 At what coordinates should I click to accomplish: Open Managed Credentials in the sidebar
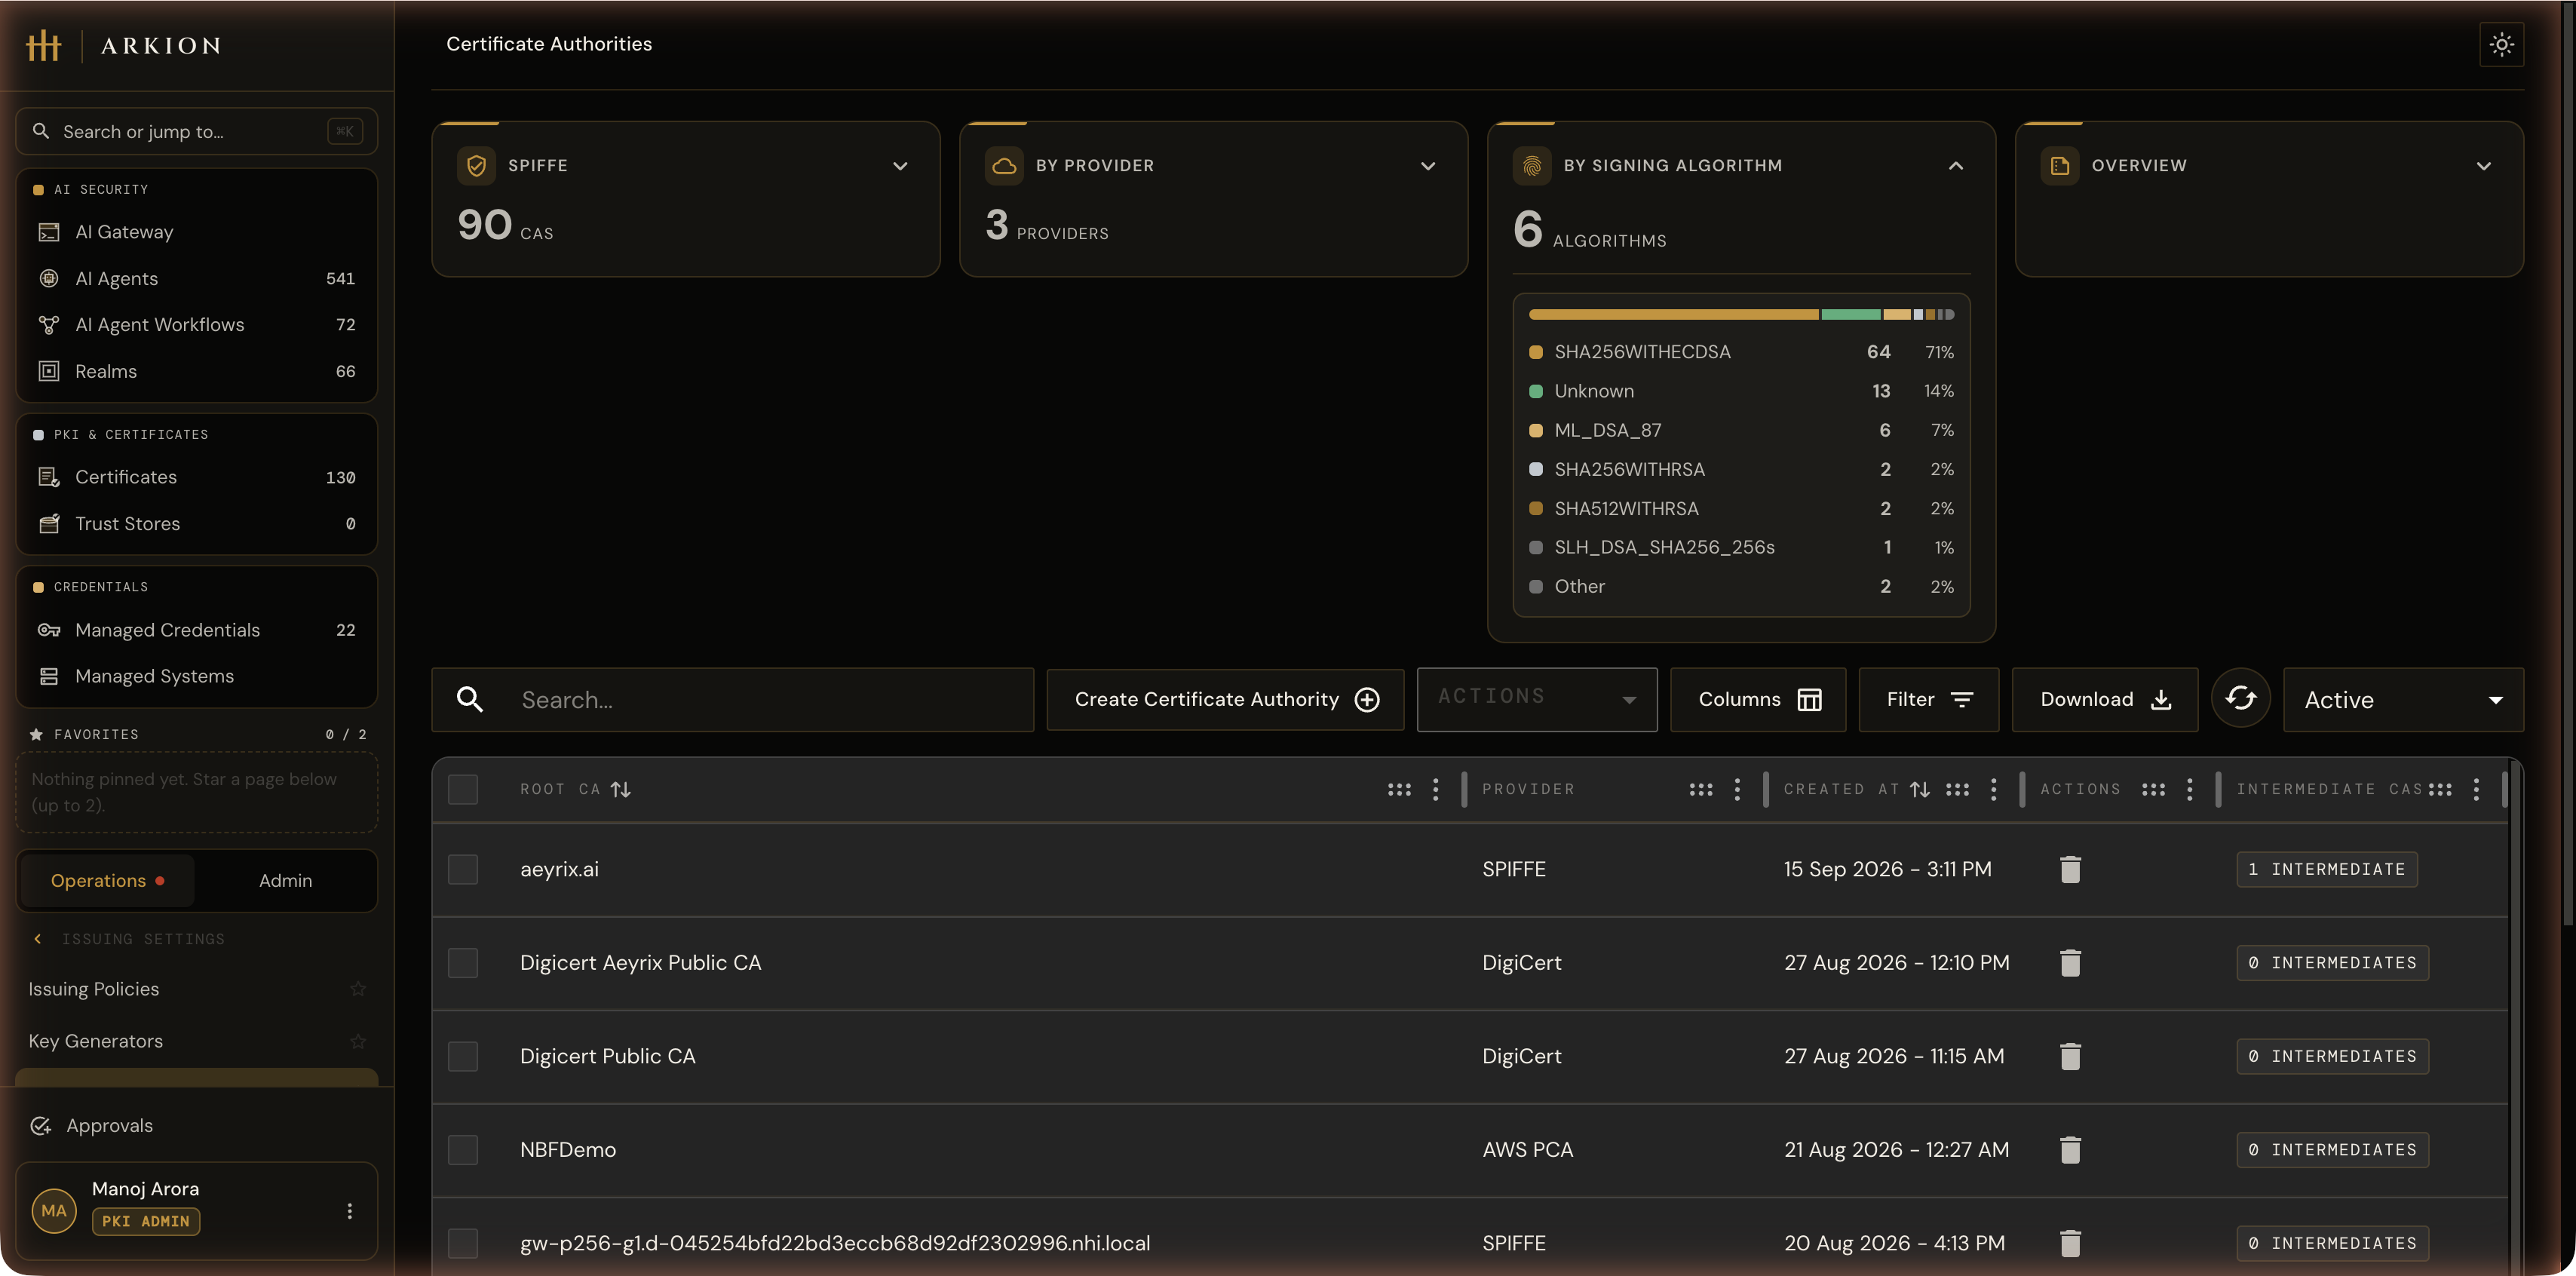(197, 630)
